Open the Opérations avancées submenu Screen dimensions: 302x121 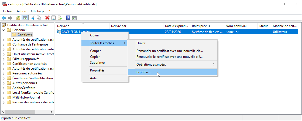(x=173, y=65)
